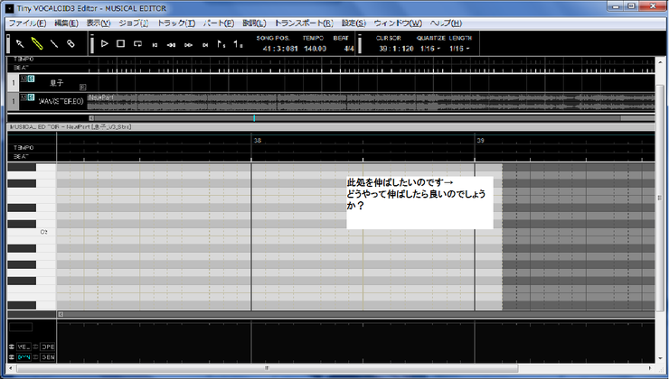
Task: Open the ジョブ(J) menu
Action: pyautogui.click(x=134, y=23)
